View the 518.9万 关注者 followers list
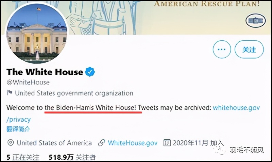Viewport: 272px width, 162px height. (72, 158)
